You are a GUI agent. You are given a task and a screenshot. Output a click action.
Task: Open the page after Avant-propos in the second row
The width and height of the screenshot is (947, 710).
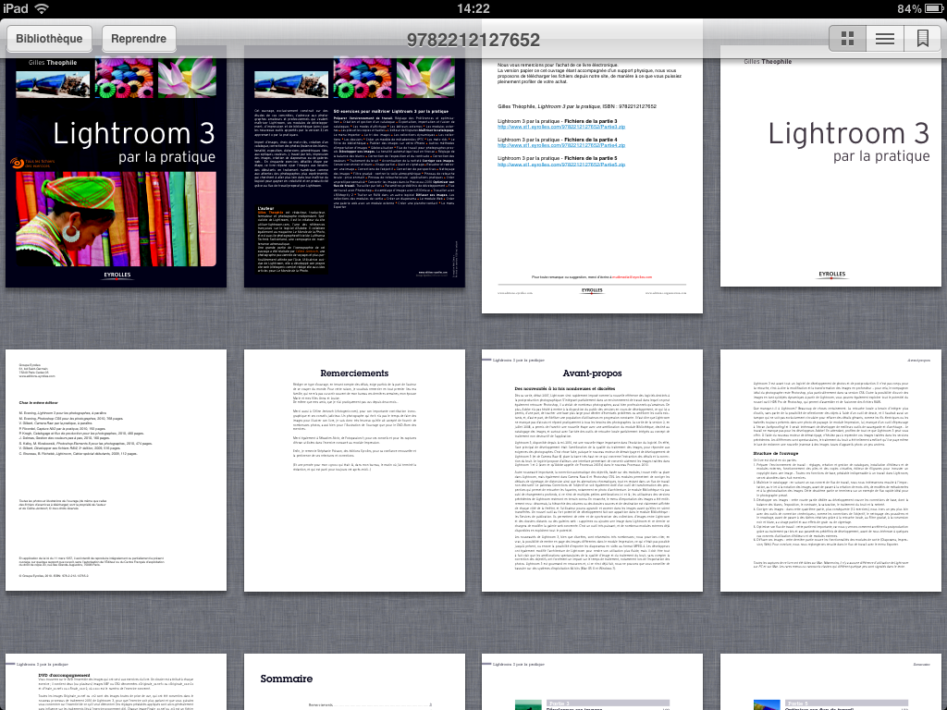pyautogui.click(x=830, y=471)
